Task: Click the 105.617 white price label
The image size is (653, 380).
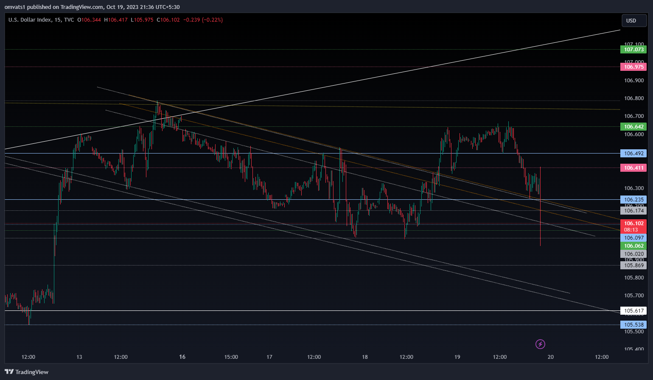Action: click(x=633, y=311)
